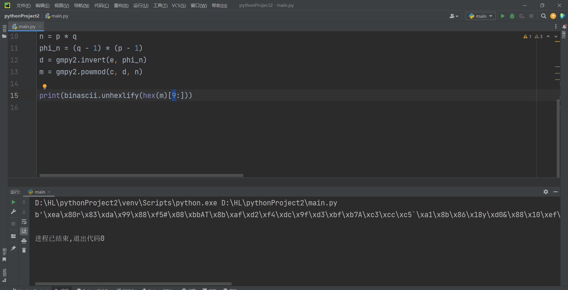Open the 帮助(H) menu
Screen dimensions: 568x290
click(x=219, y=5)
